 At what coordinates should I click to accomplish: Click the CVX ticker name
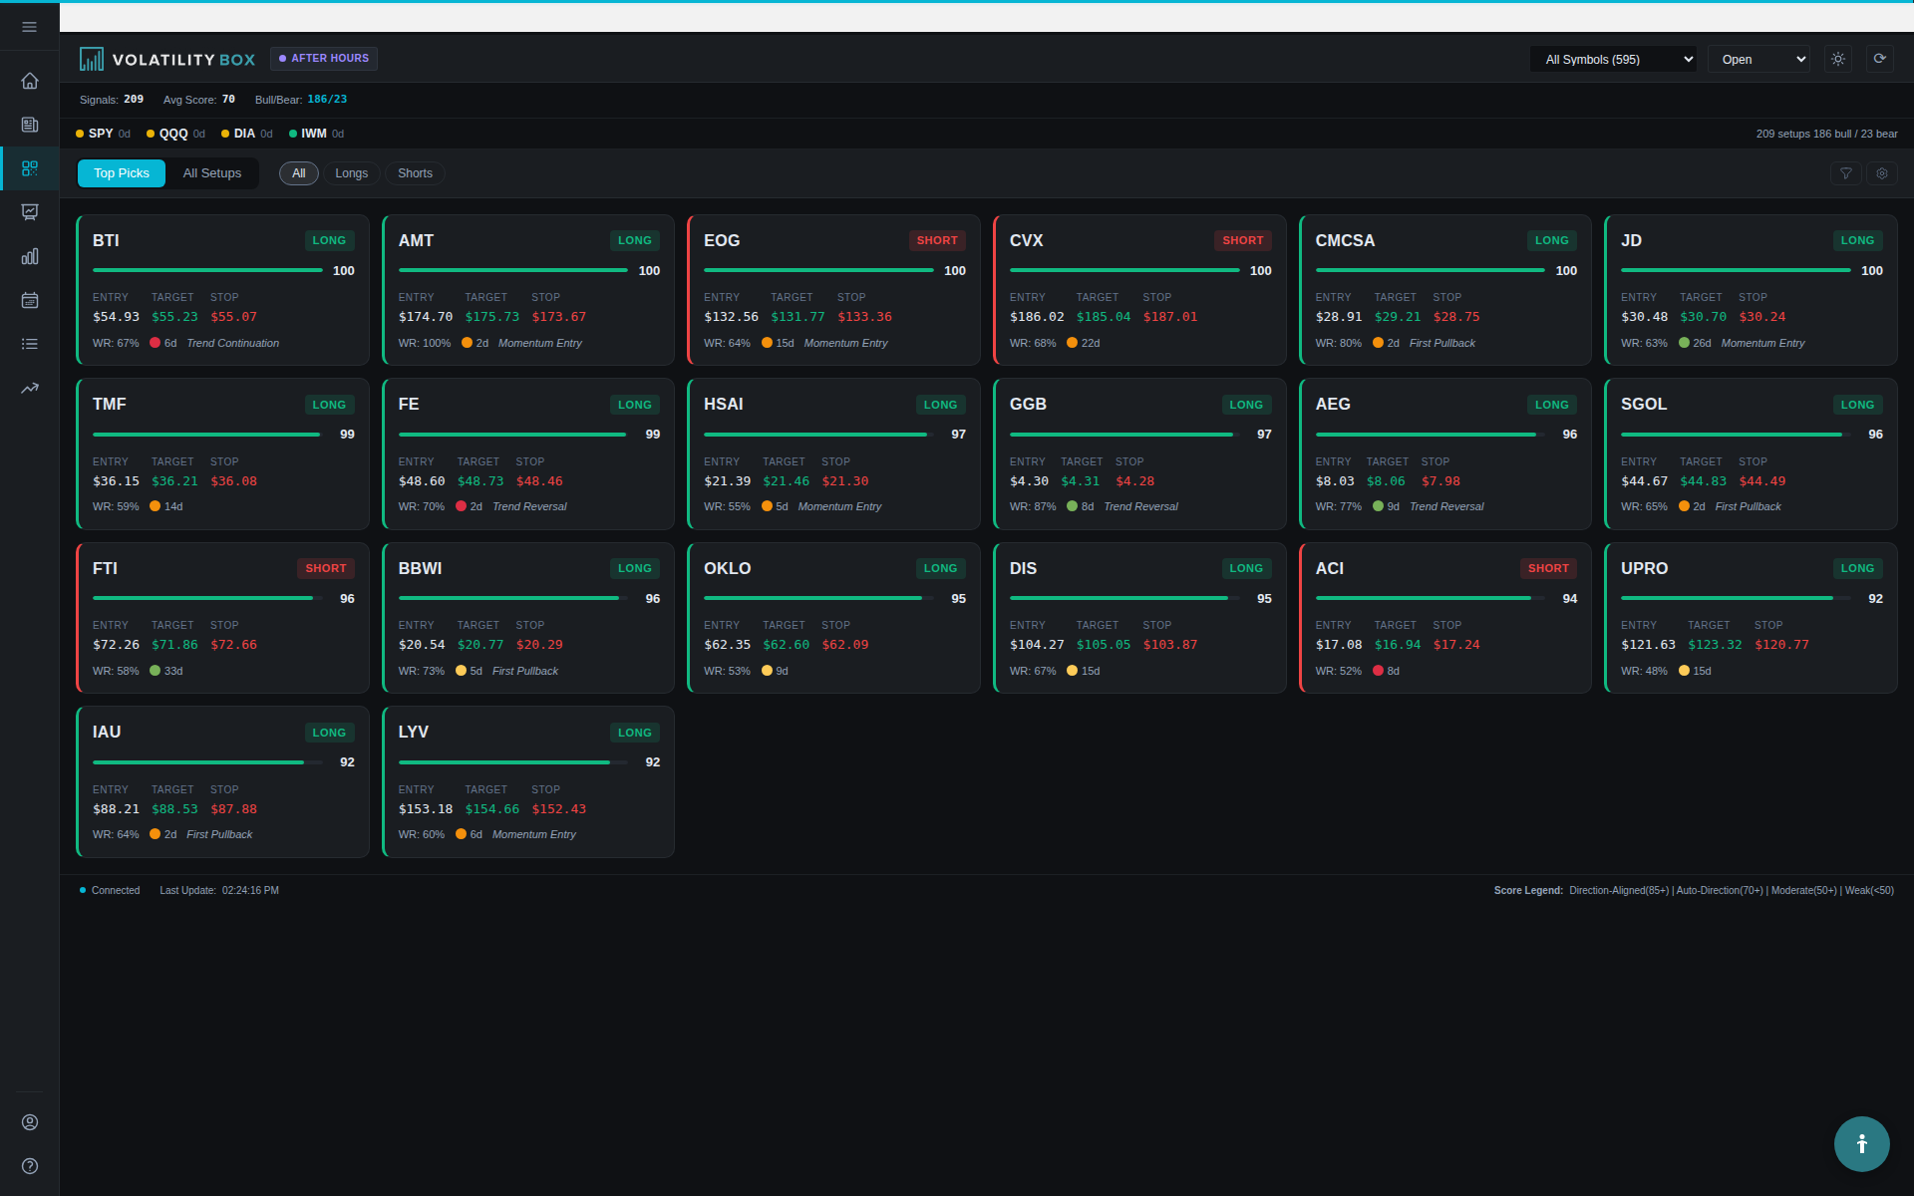click(x=1026, y=241)
